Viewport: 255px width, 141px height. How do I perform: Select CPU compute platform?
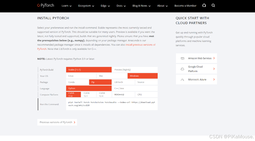click(x=146, y=95)
